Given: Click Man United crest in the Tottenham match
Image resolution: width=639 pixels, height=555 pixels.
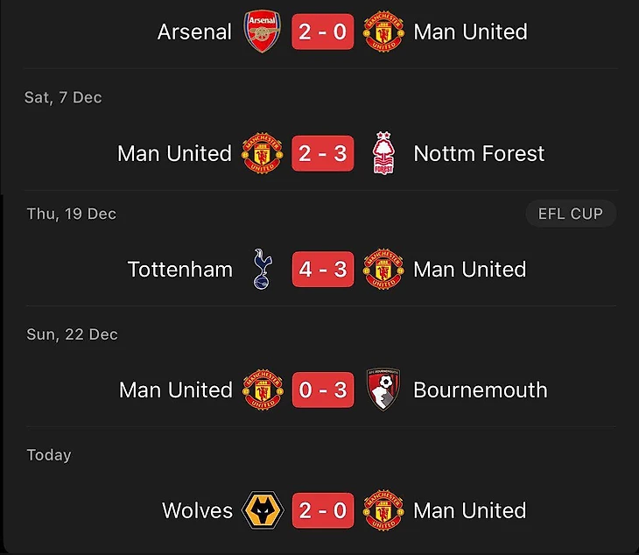Looking at the screenshot, I should 383,269.
